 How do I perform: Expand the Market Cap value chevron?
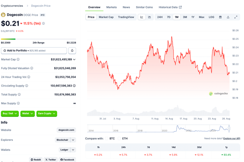coord(74,59)
